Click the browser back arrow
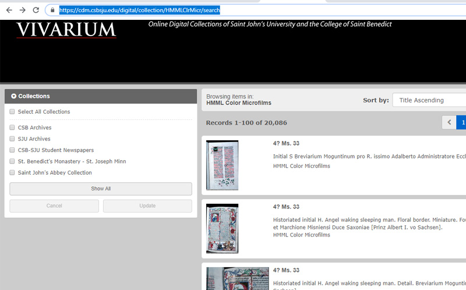The height and width of the screenshot is (290, 466). point(9,10)
